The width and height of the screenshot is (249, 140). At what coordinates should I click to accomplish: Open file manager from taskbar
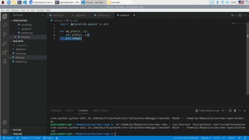(14, 2)
